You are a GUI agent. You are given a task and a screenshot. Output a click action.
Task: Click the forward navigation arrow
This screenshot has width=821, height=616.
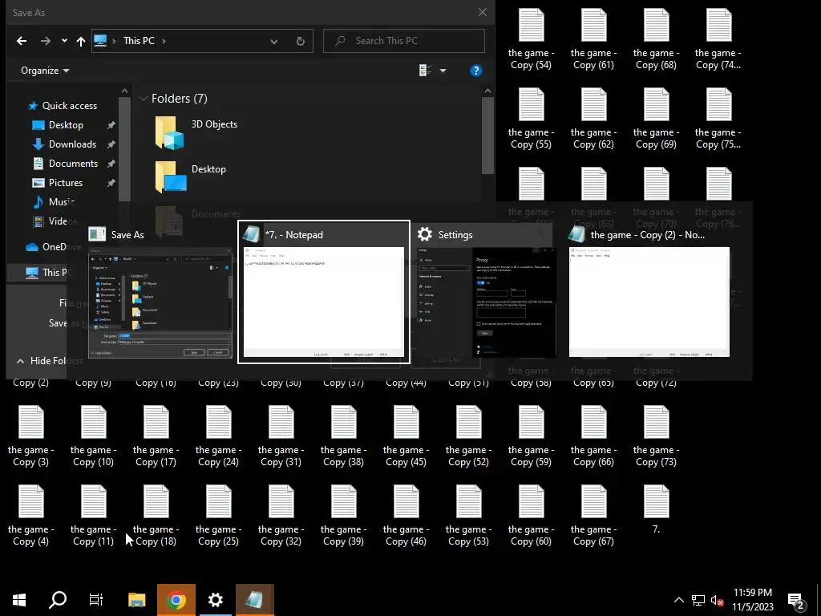pos(46,41)
